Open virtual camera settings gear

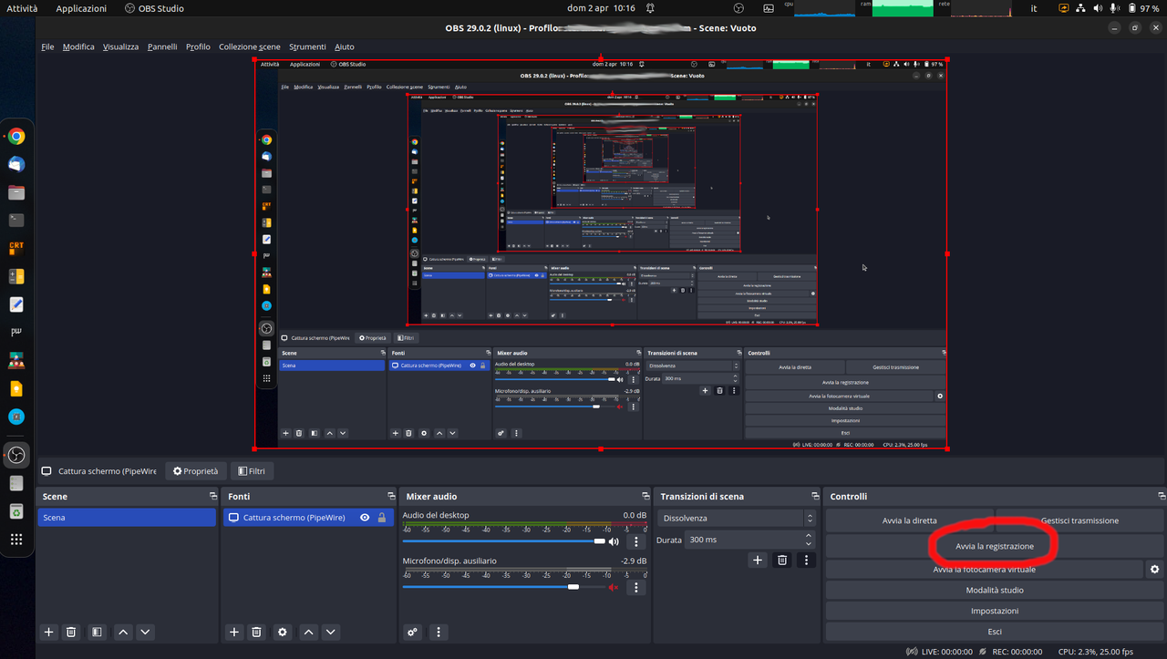(x=1155, y=569)
